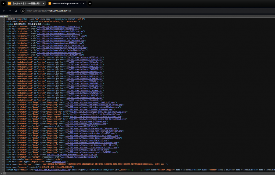
Task: Close the 台北市出租 tab
Action: click(43, 3)
